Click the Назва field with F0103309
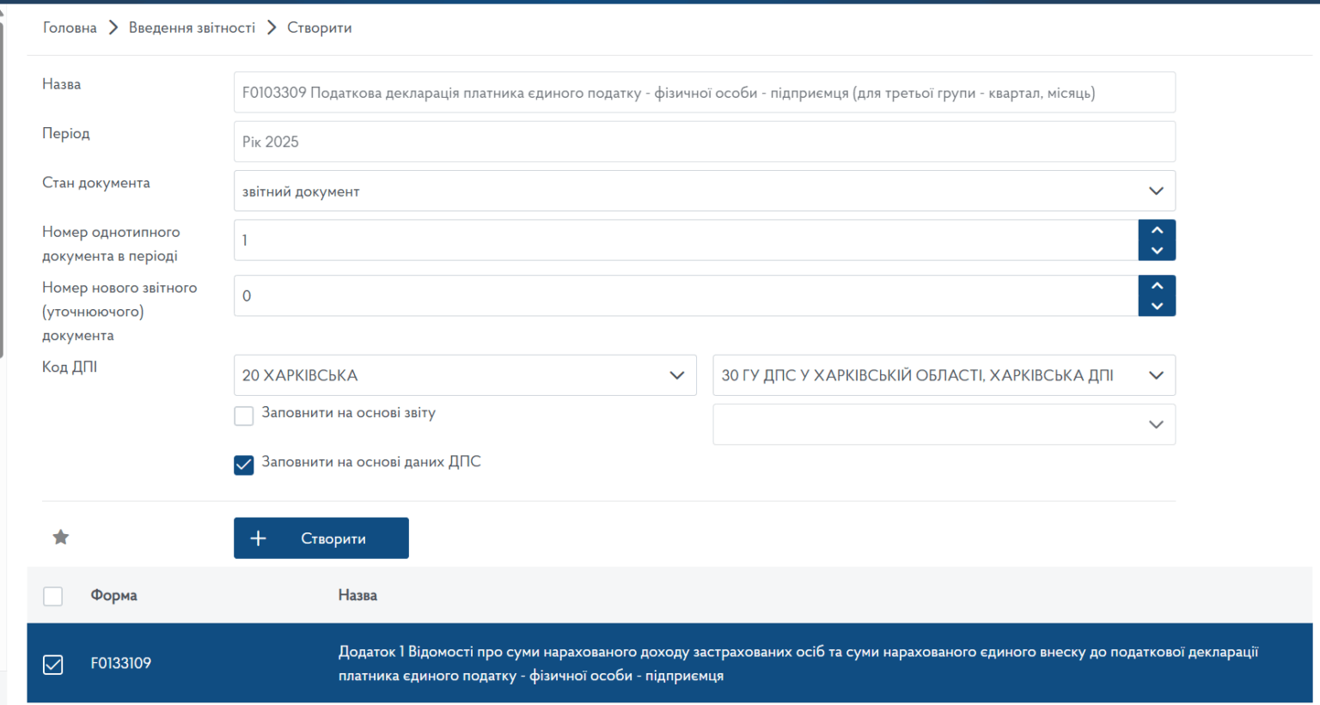The height and width of the screenshot is (705, 1320). click(704, 93)
